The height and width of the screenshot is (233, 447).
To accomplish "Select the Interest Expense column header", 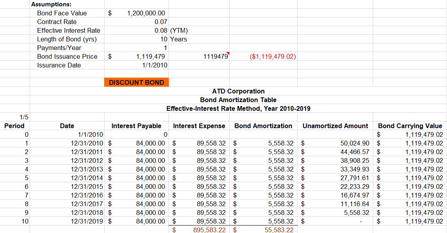I will (x=199, y=126).
